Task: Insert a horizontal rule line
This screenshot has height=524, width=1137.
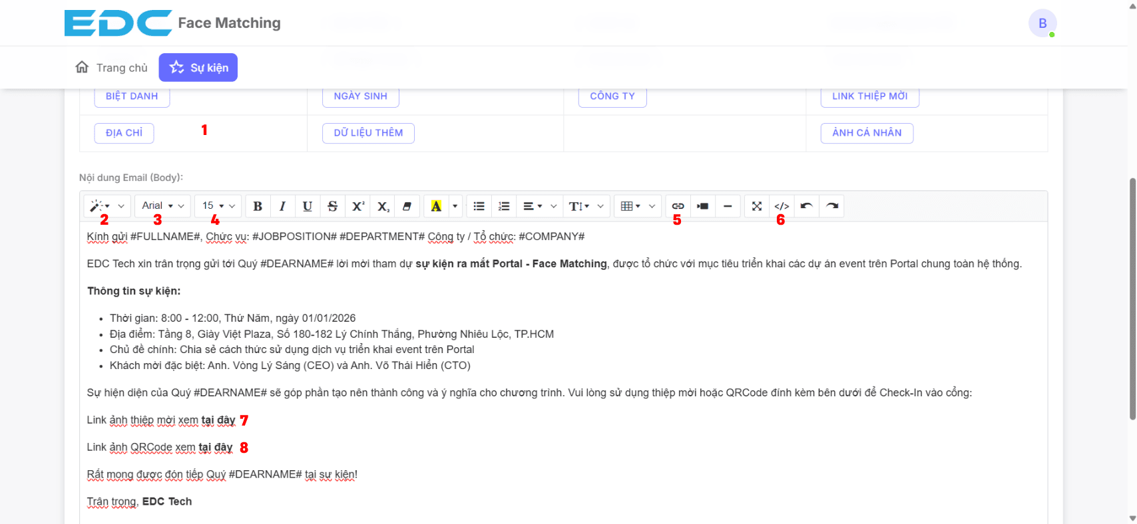Action: click(x=728, y=206)
